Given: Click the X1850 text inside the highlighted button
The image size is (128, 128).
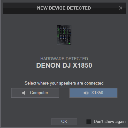Looking at the screenshot, I should tap(97, 93).
